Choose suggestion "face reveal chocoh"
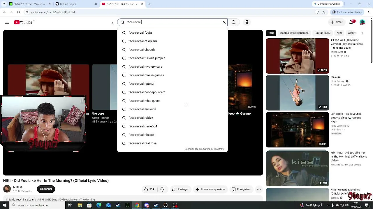The height and width of the screenshot is (209, 373). point(172,50)
